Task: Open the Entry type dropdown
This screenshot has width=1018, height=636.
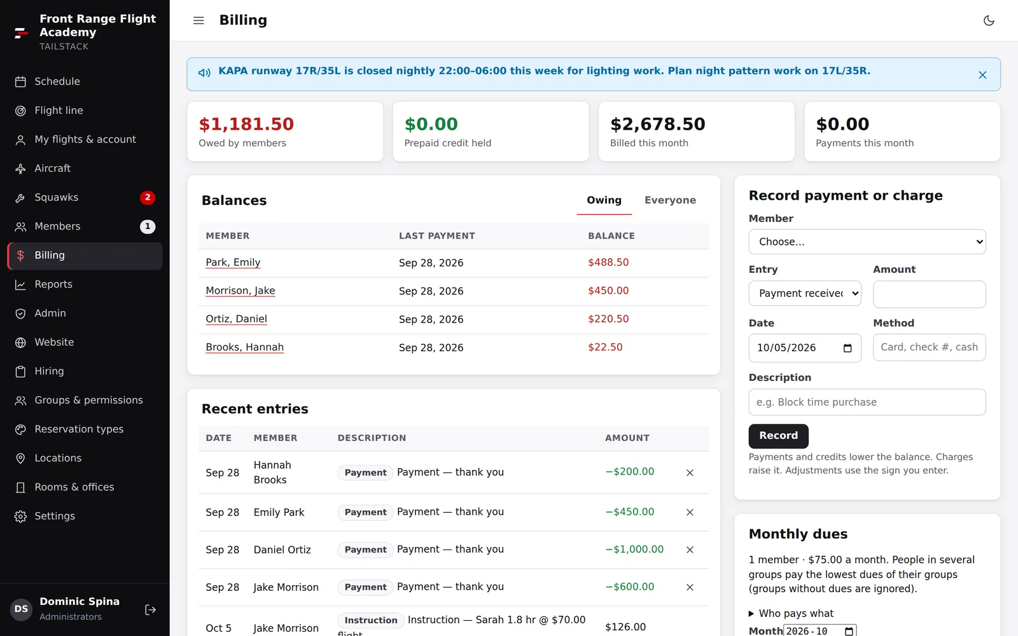Action: [x=805, y=293]
